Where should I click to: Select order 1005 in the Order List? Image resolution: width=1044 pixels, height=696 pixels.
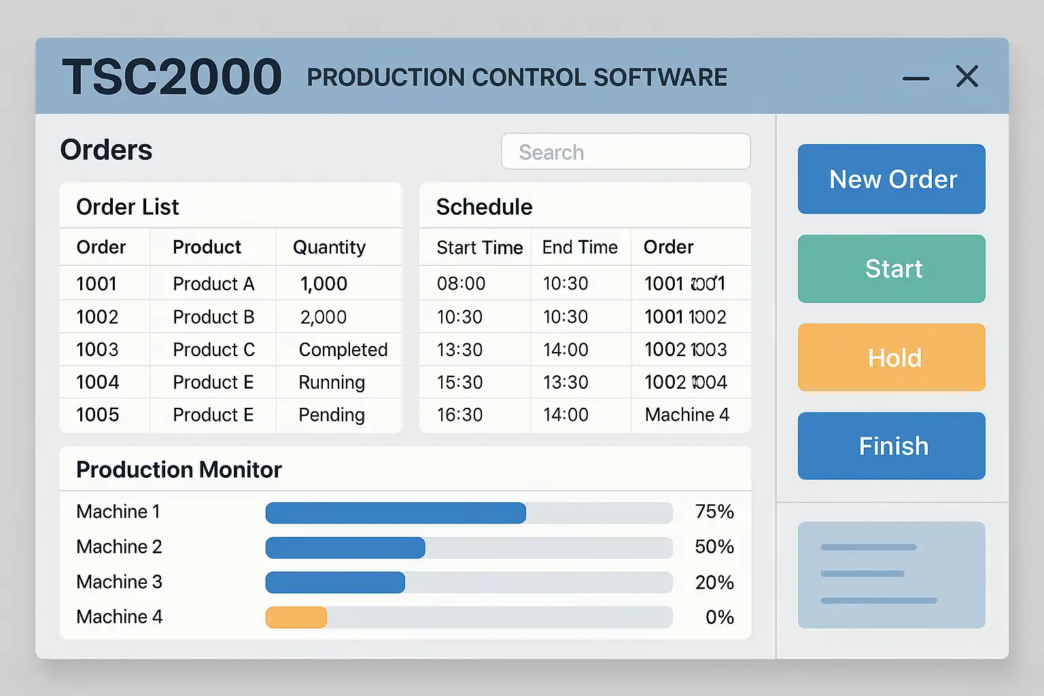click(98, 415)
